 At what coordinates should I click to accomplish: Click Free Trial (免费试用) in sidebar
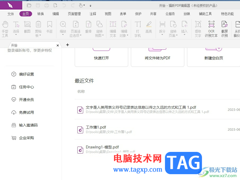[x=23, y=112]
